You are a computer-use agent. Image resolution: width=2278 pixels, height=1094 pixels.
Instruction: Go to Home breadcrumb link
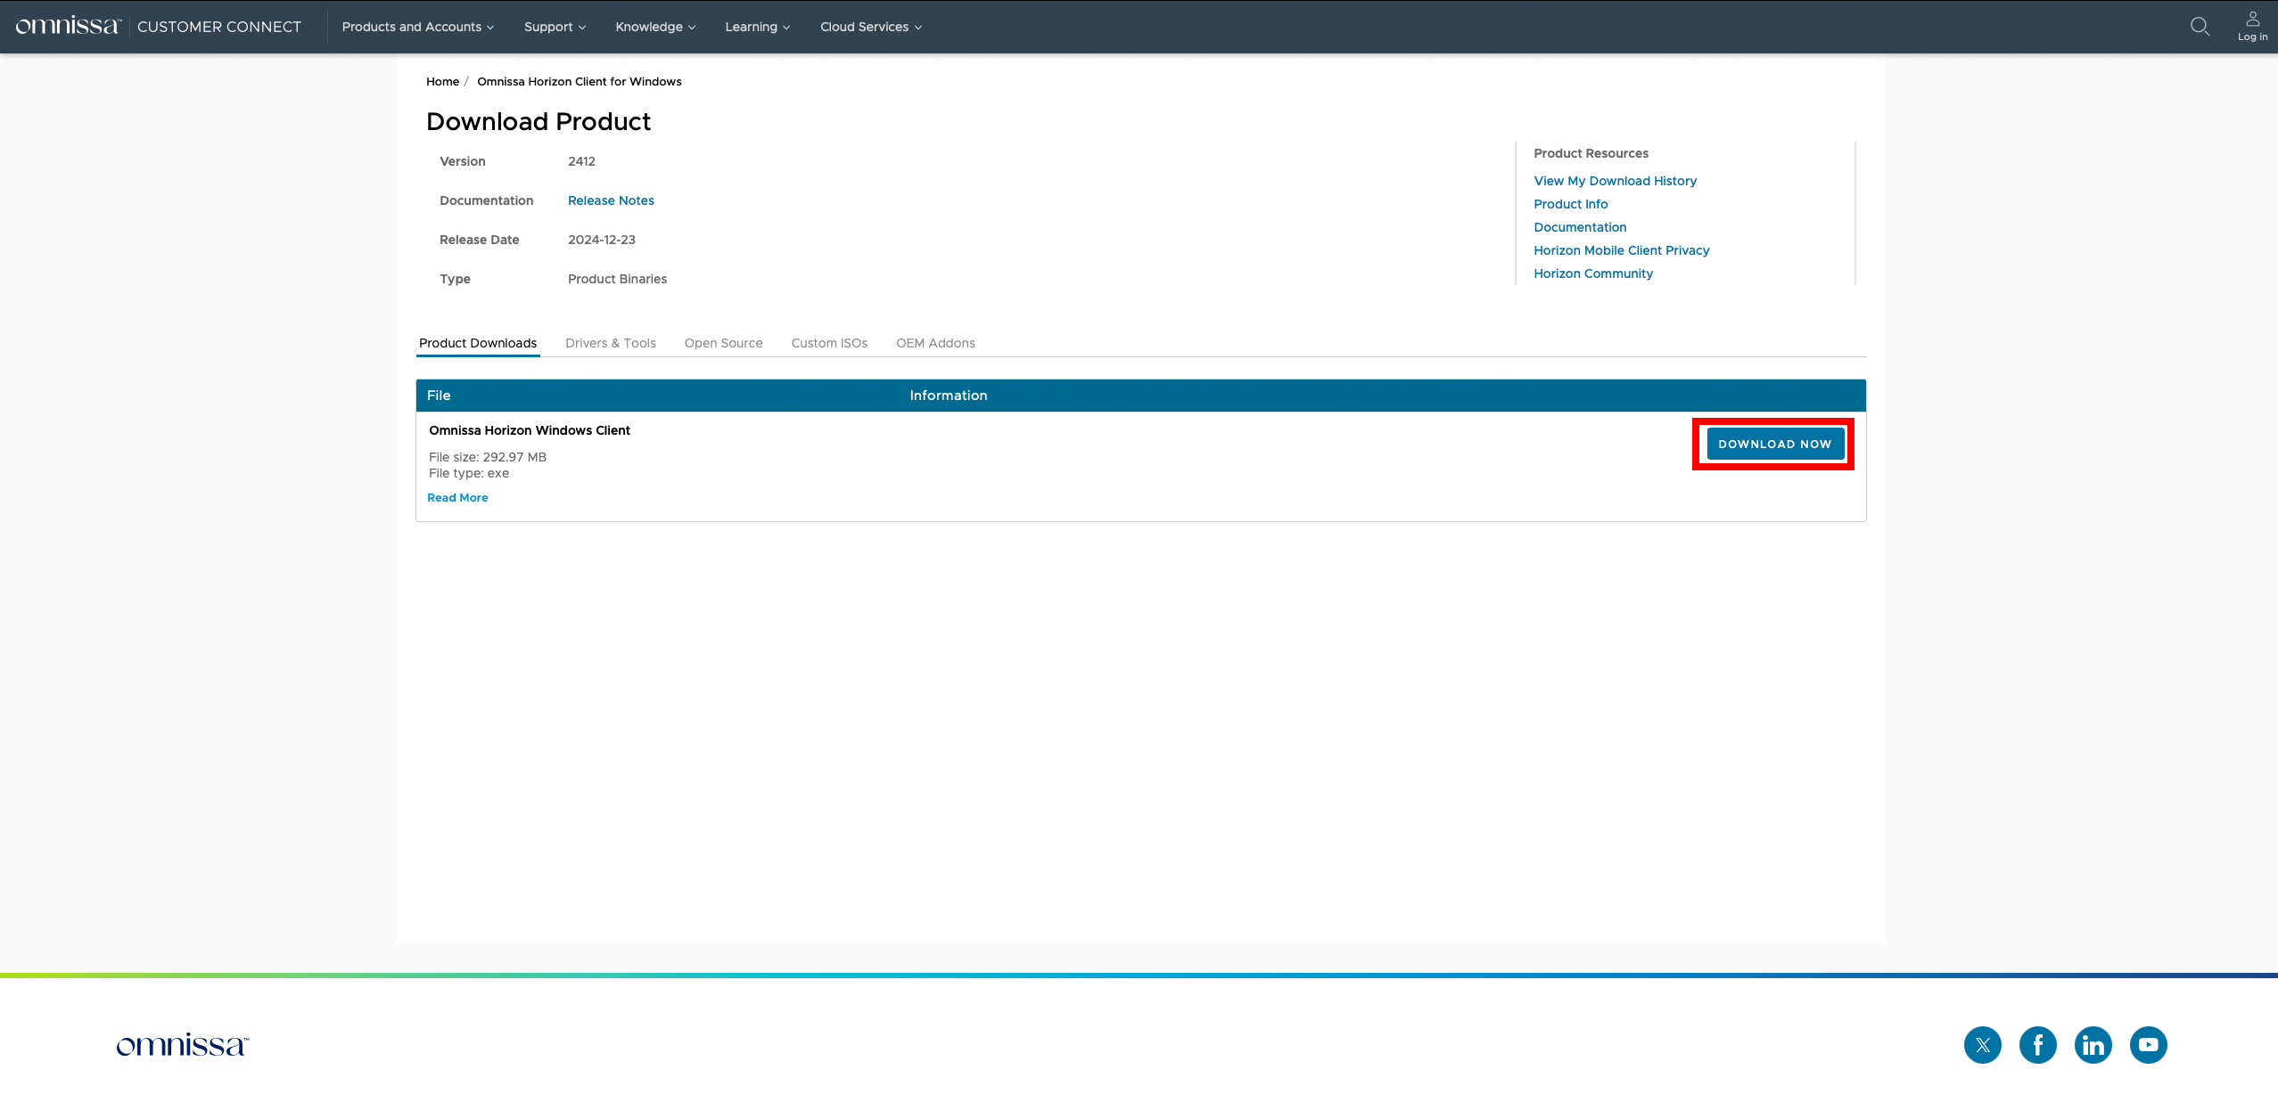442,81
